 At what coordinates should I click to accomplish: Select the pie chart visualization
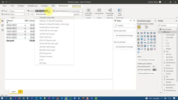click(148, 39)
